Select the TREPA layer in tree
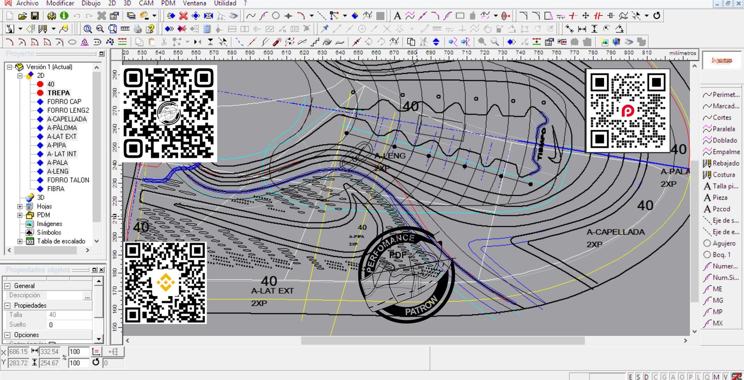The width and height of the screenshot is (744, 380). click(x=59, y=93)
